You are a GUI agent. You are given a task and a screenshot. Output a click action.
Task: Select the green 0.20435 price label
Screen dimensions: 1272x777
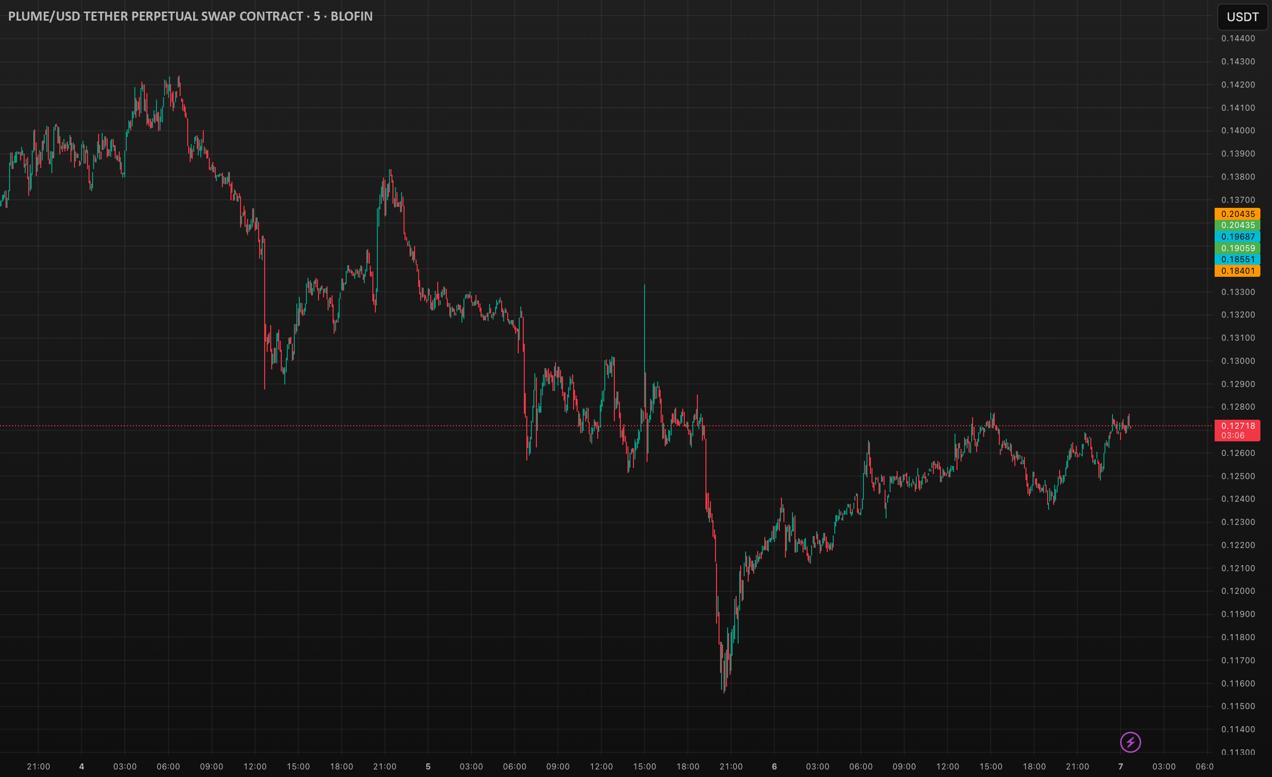pyautogui.click(x=1237, y=225)
